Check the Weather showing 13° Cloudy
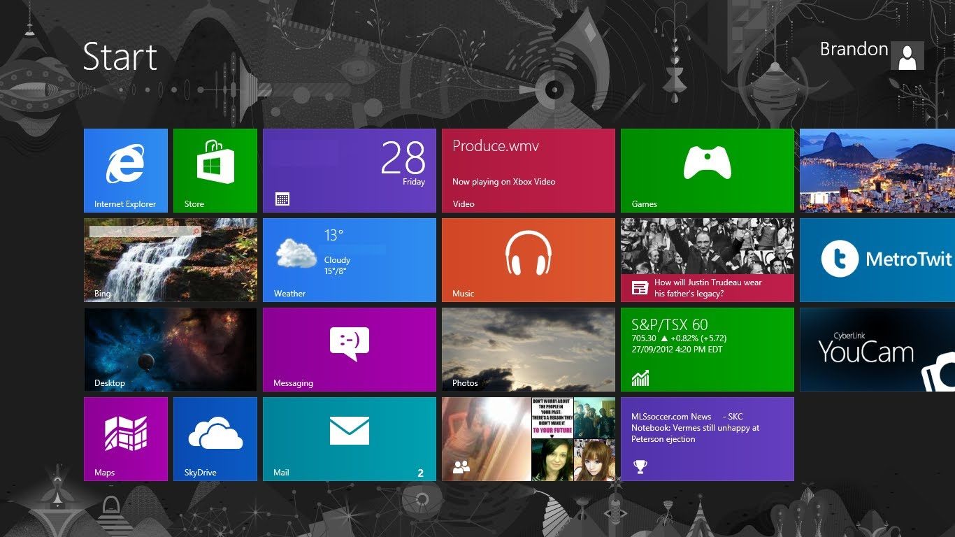Screen dimensions: 955x537 [349, 259]
